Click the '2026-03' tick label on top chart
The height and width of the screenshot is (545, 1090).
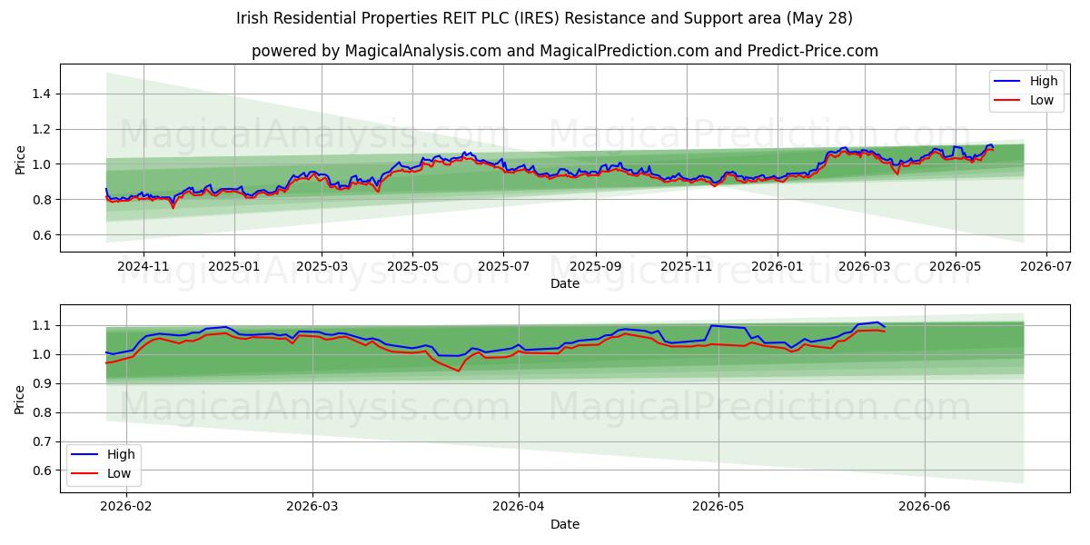click(x=865, y=266)
